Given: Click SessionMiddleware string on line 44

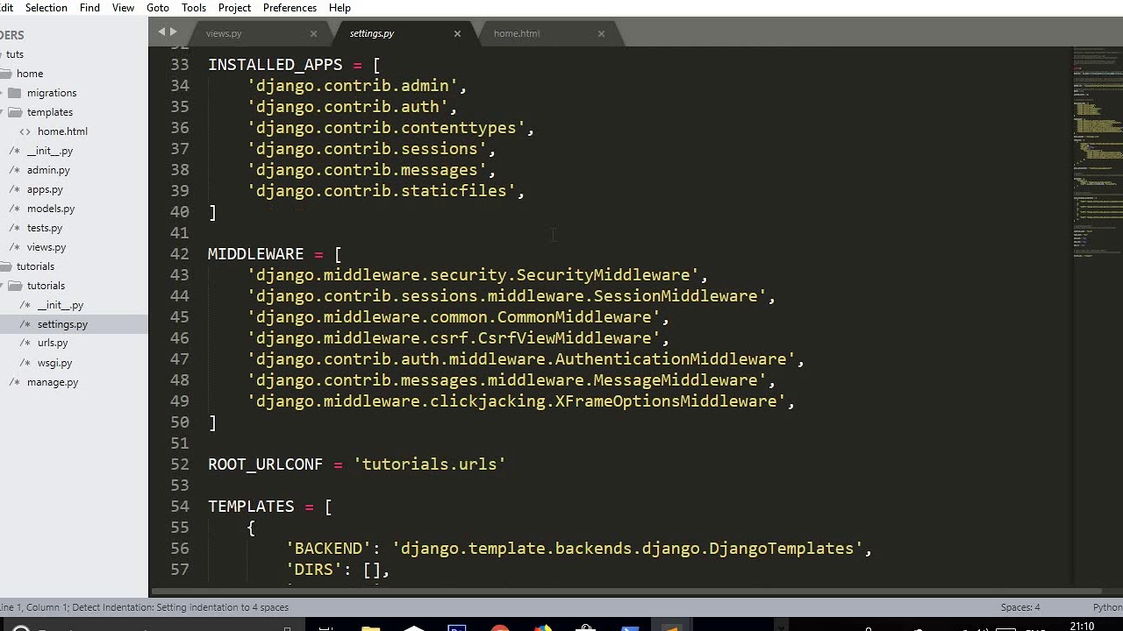Looking at the screenshot, I should tap(507, 296).
